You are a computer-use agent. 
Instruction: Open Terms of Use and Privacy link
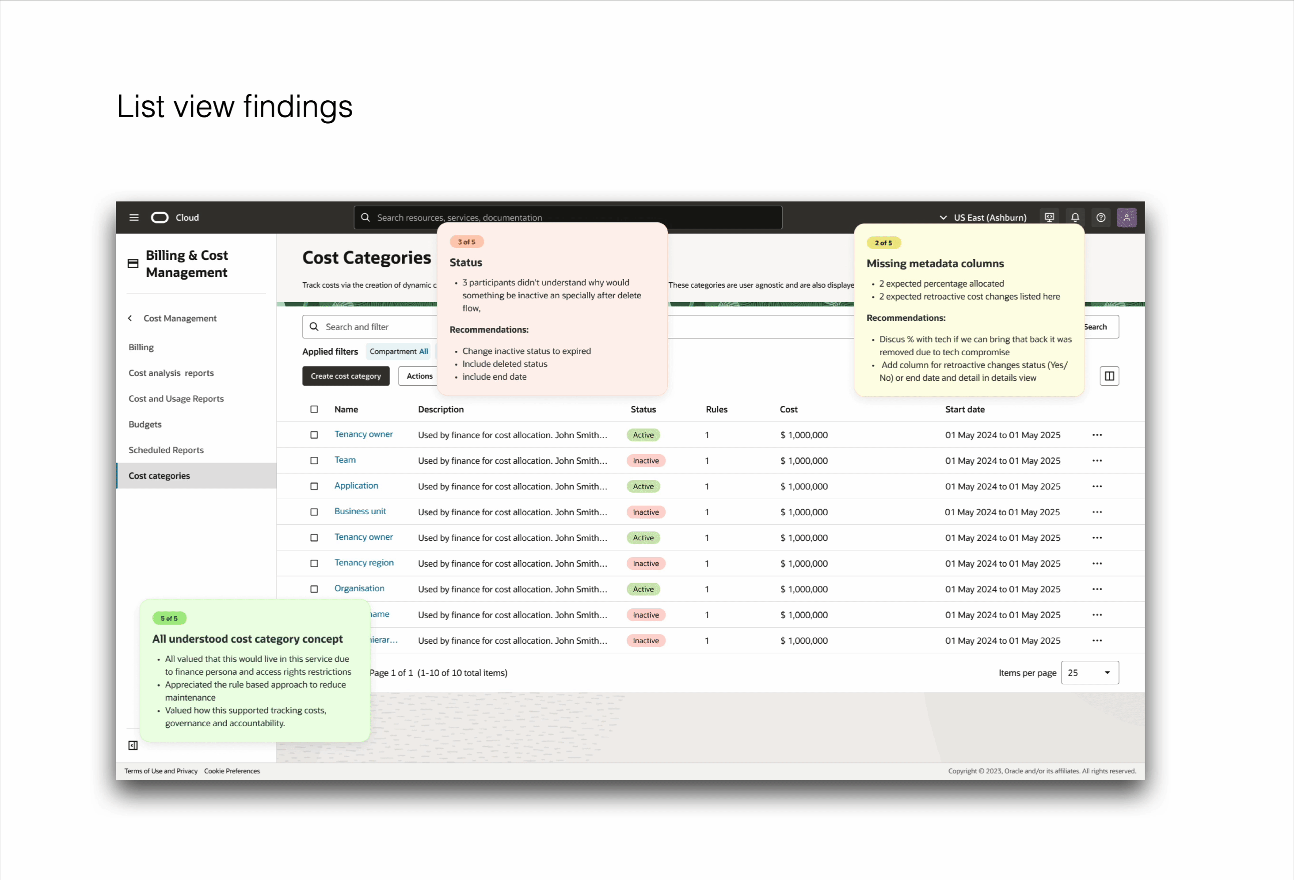(161, 771)
